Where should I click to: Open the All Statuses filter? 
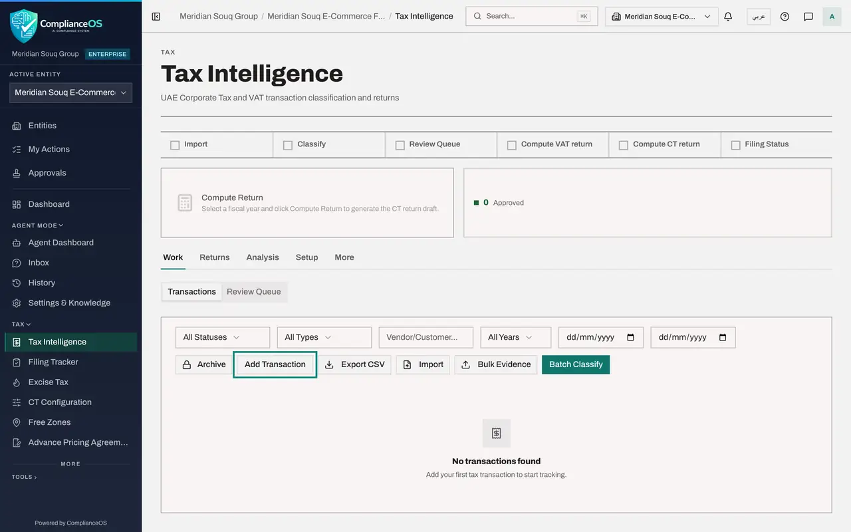pyautogui.click(x=223, y=337)
